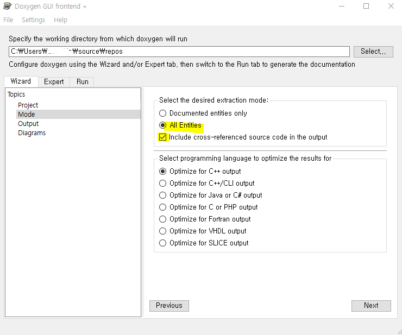Select the Mode topic
This screenshot has height=335, width=402.
[x=78, y=115]
